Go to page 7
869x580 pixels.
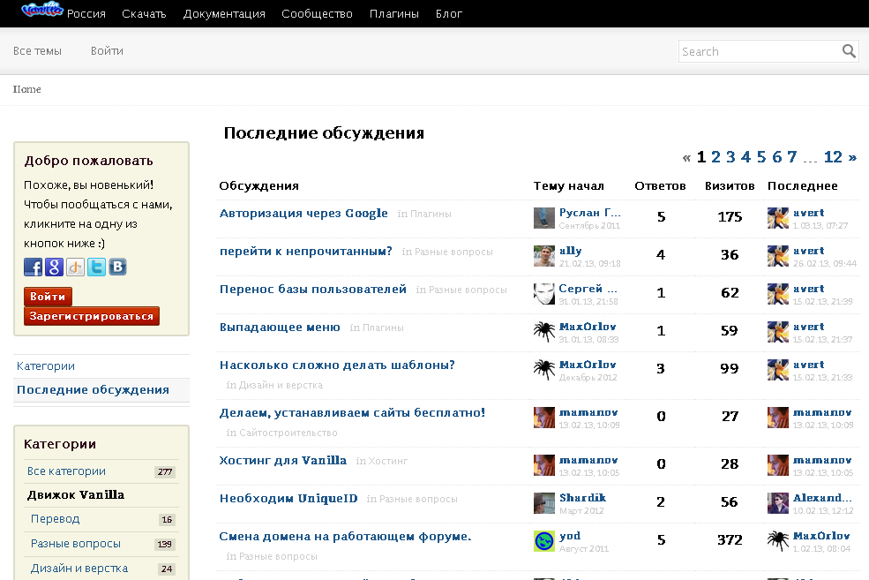click(792, 157)
